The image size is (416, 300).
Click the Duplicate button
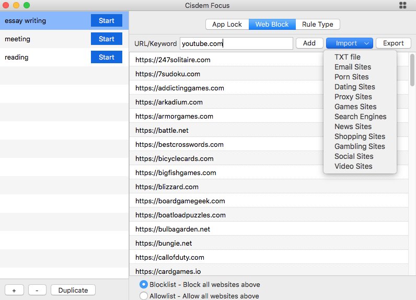pyautogui.click(x=73, y=290)
